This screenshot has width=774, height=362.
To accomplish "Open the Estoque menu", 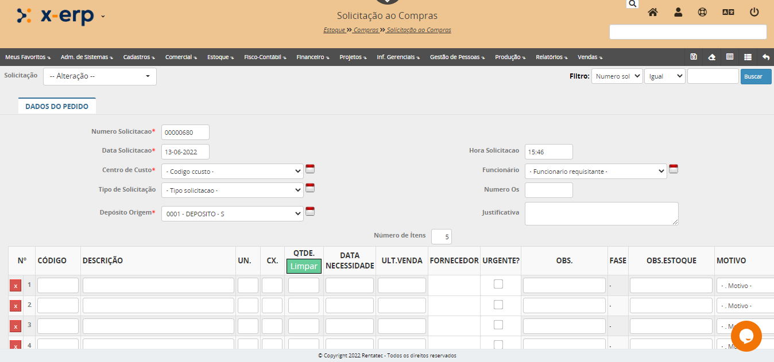I will 220,57.
